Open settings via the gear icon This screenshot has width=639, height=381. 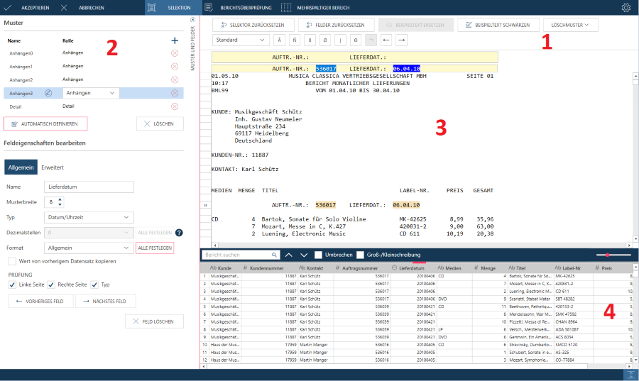[x=626, y=8]
